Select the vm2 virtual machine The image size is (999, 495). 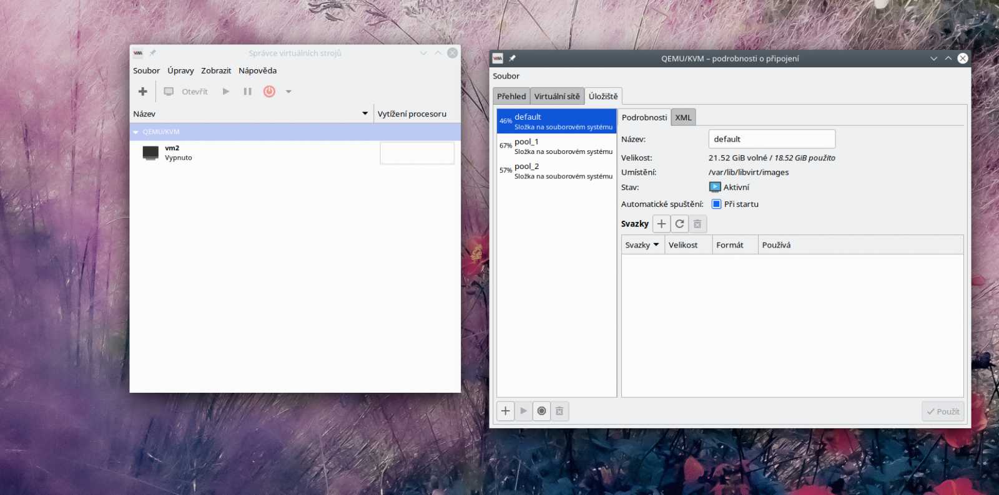pyautogui.click(x=295, y=153)
